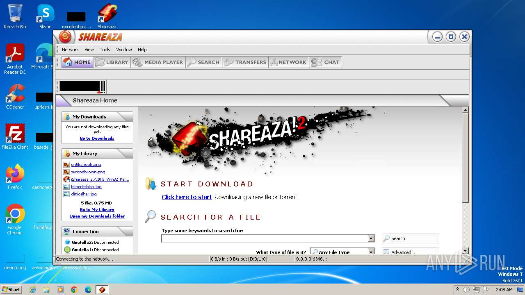Open the Tools menu
Image resolution: width=525 pixels, height=295 pixels.
[x=105, y=50]
